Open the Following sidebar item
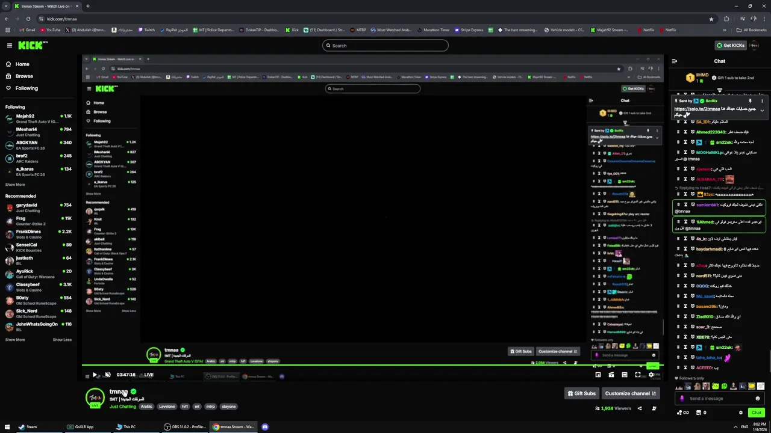This screenshot has height=433, width=771. point(22,88)
